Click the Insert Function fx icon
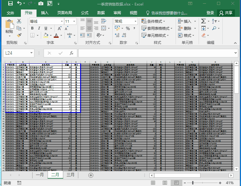This screenshot has width=241, height=186. tap(72, 53)
